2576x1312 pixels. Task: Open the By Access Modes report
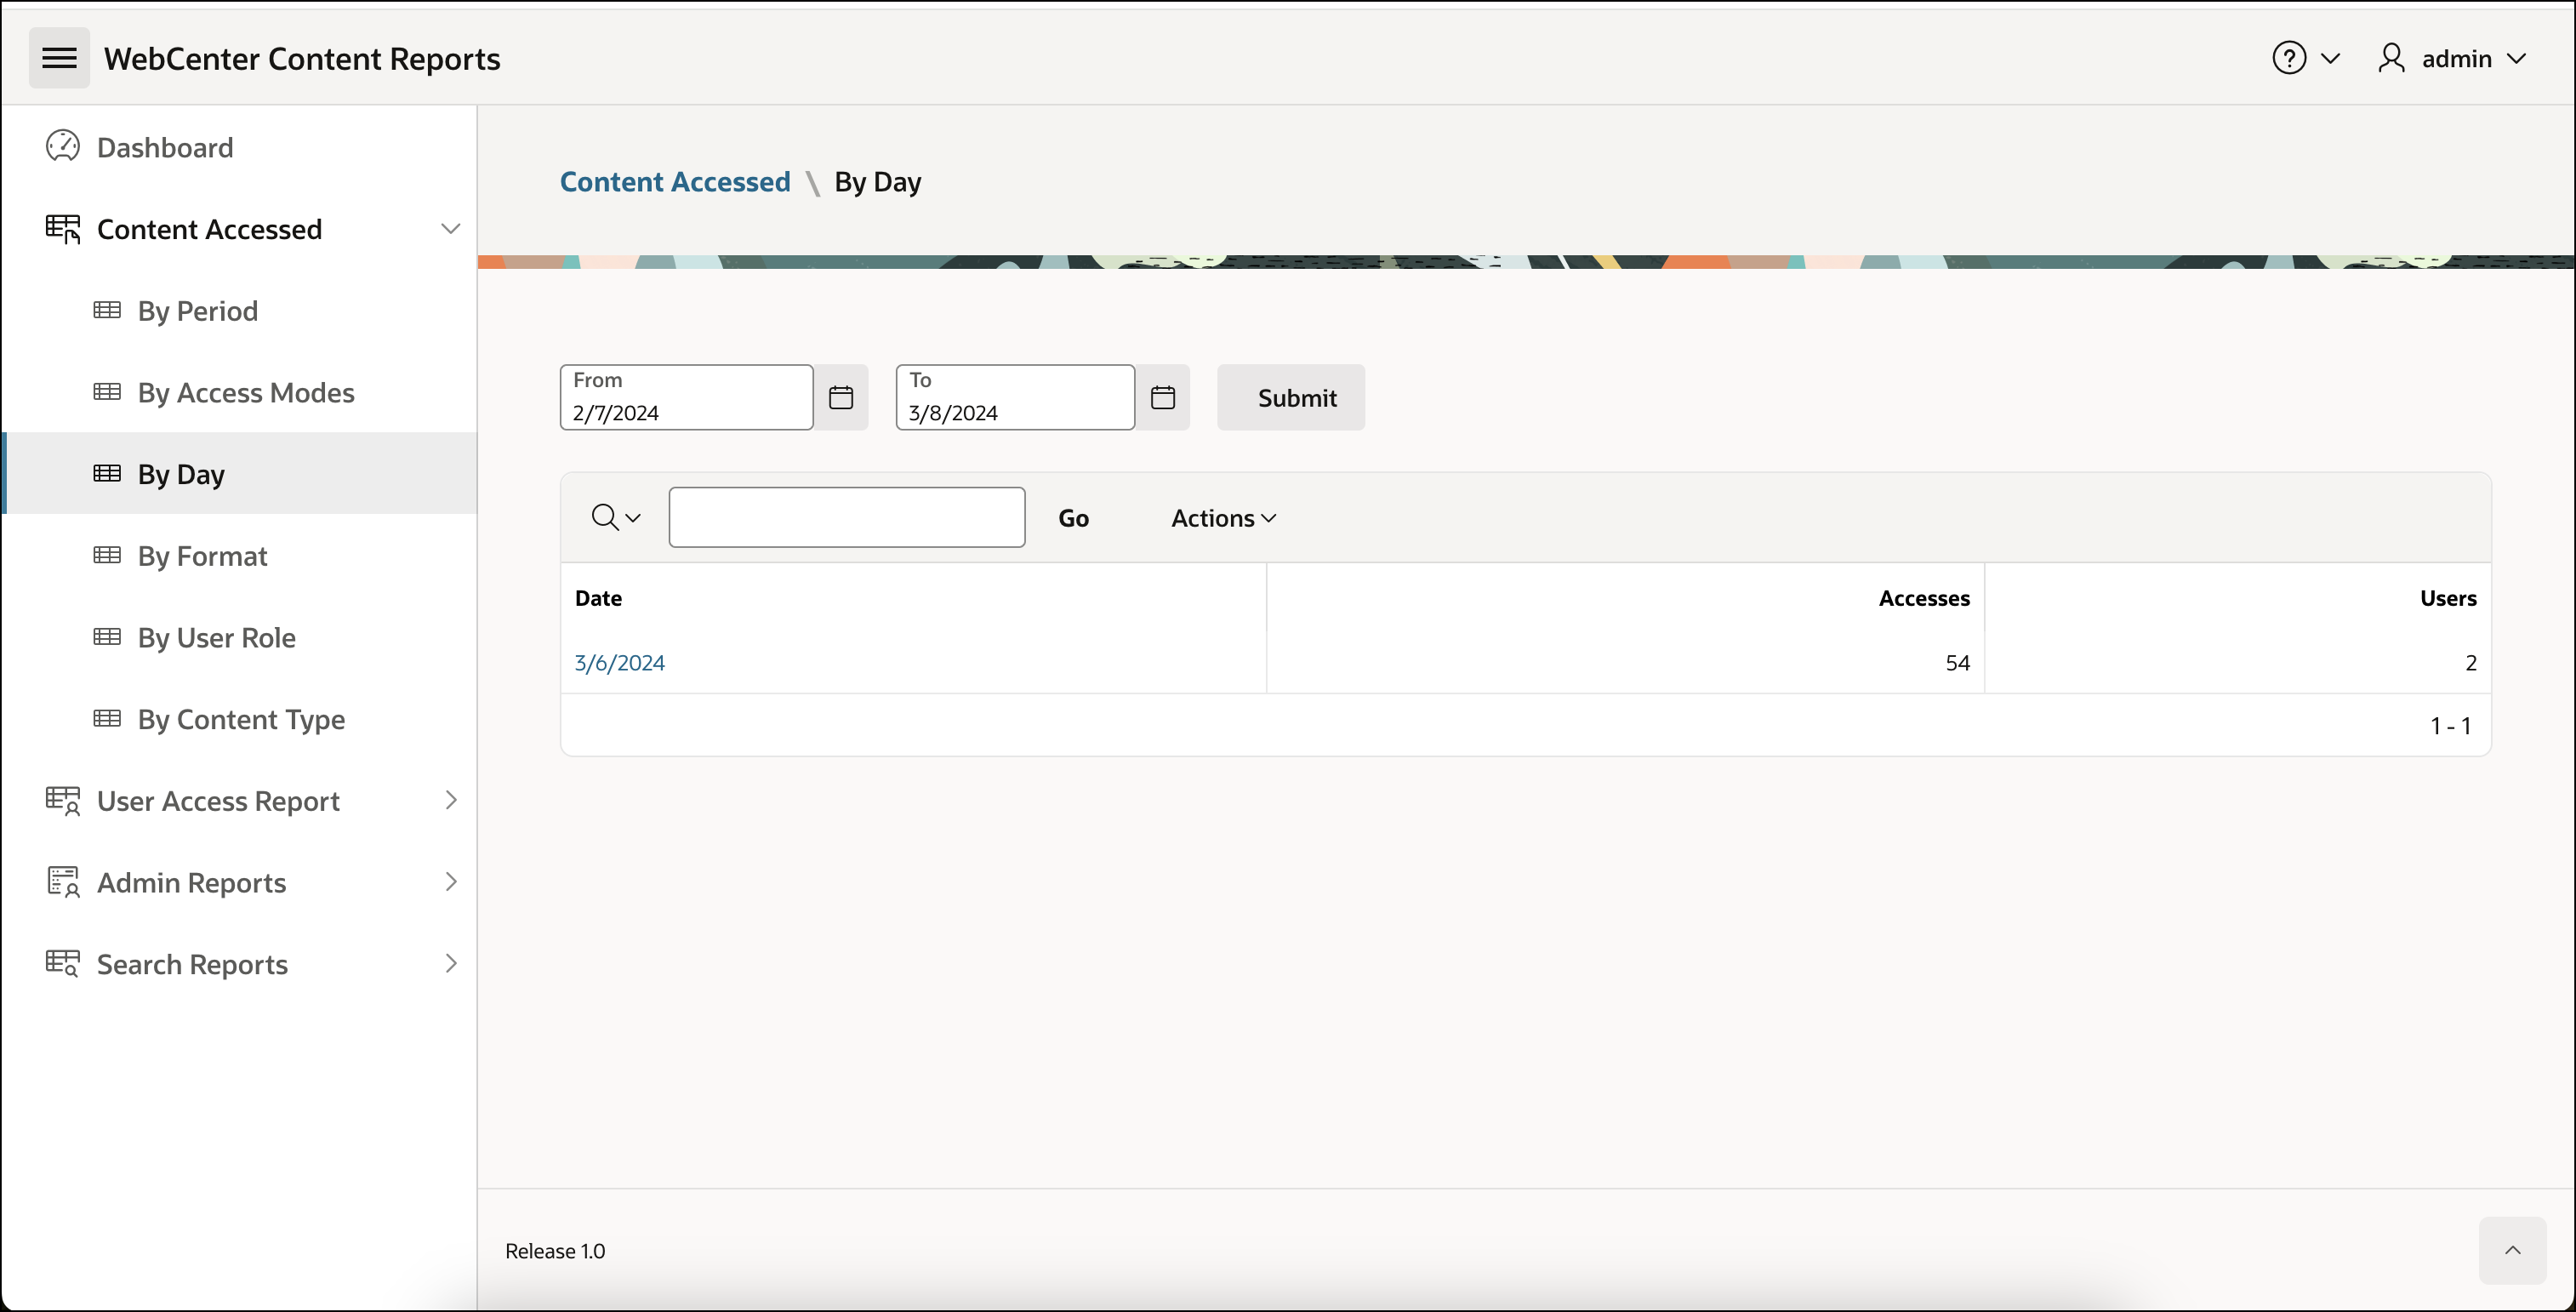coord(246,393)
